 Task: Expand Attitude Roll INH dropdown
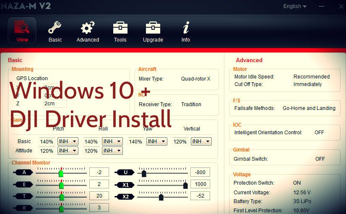tap(112, 151)
